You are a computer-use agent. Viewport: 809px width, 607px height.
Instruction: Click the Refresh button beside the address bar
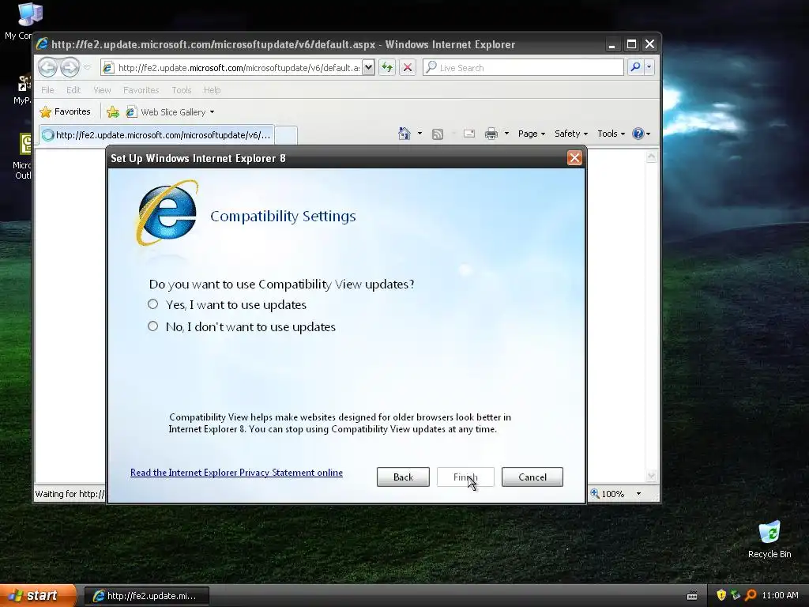pos(387,68)
